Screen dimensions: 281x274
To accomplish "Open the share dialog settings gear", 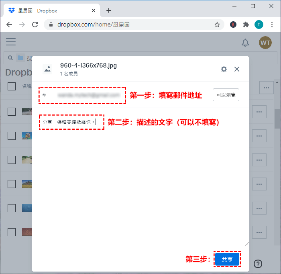I will 224,69.
